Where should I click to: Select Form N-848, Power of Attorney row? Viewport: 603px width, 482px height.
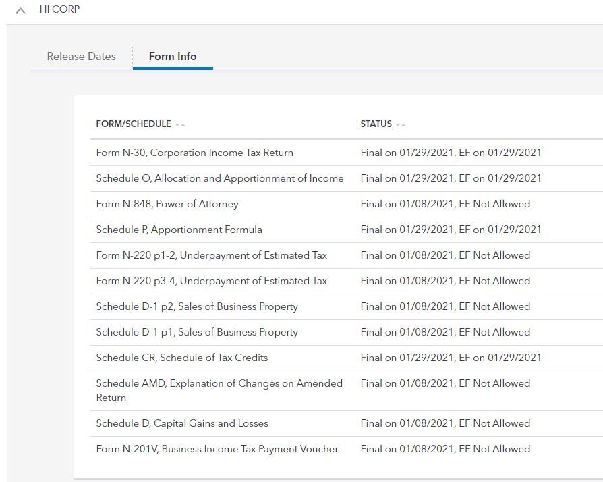167,204
